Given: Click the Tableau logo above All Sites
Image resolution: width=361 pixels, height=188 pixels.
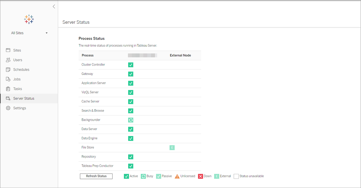Looking at the screenshot, I should (x=29, y=19).
